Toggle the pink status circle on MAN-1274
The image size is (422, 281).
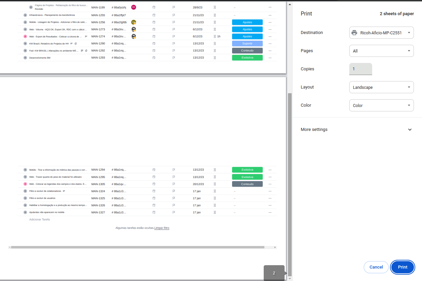pos(25,36)
